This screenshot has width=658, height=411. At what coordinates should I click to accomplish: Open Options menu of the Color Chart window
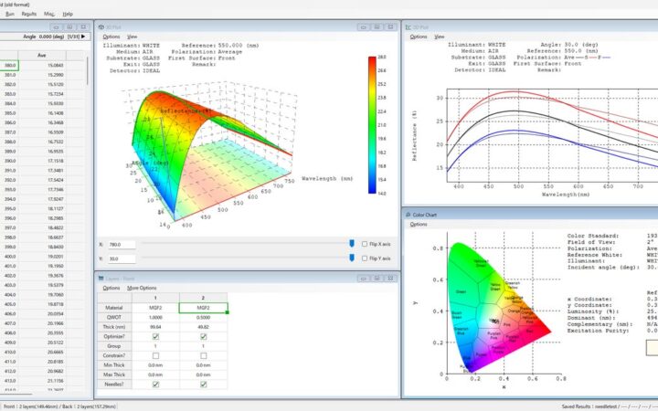[419, 225]
